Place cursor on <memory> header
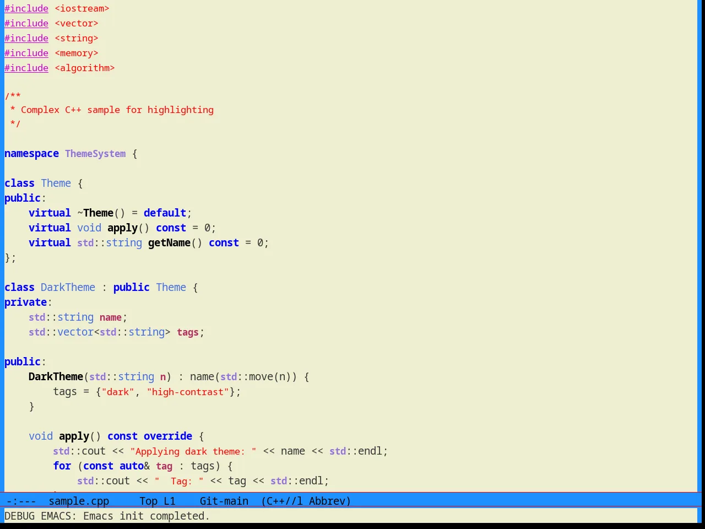Screen dimensions: 705x529 click(x=77, y=53)
